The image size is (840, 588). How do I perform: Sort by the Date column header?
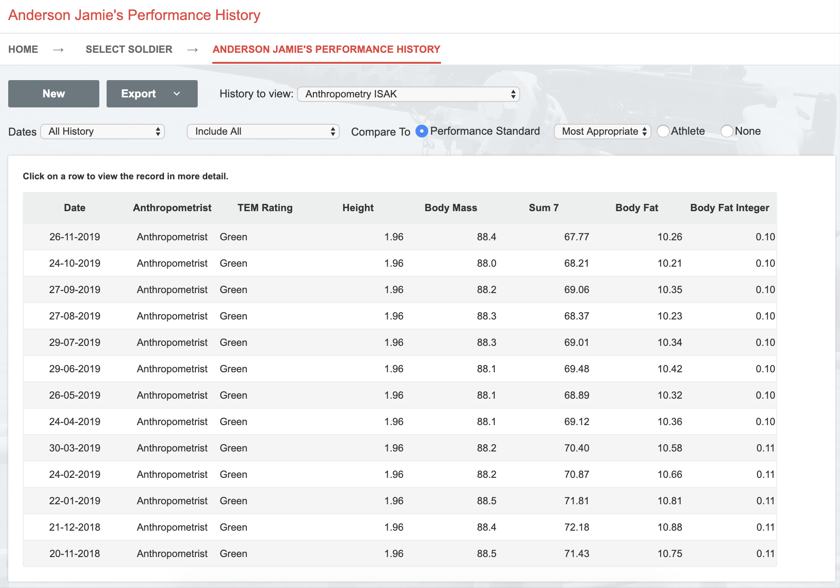coord(75,208)
